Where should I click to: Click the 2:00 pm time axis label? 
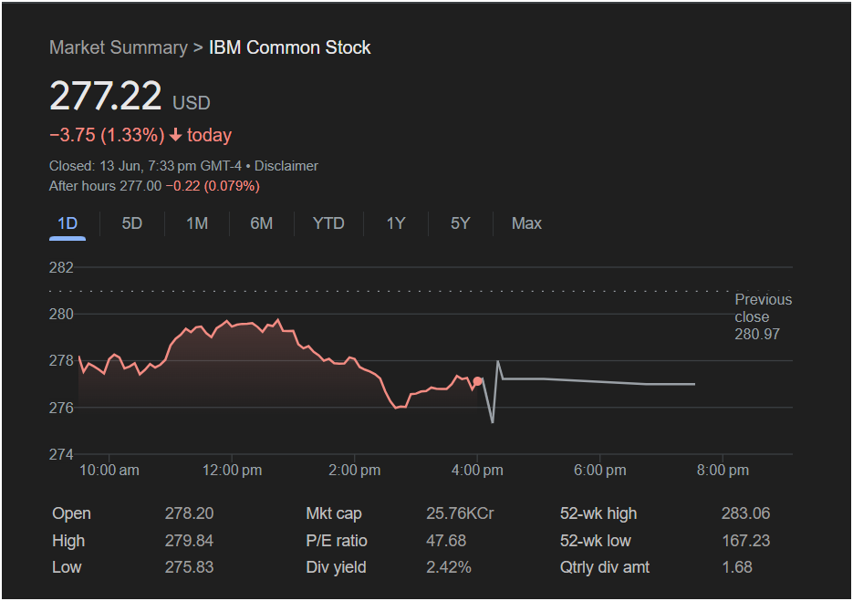point(355,470)
